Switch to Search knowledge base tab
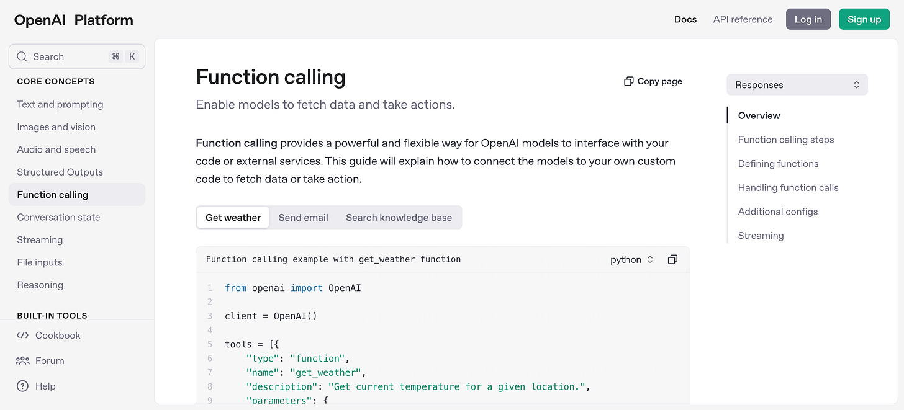 [399, 218]
